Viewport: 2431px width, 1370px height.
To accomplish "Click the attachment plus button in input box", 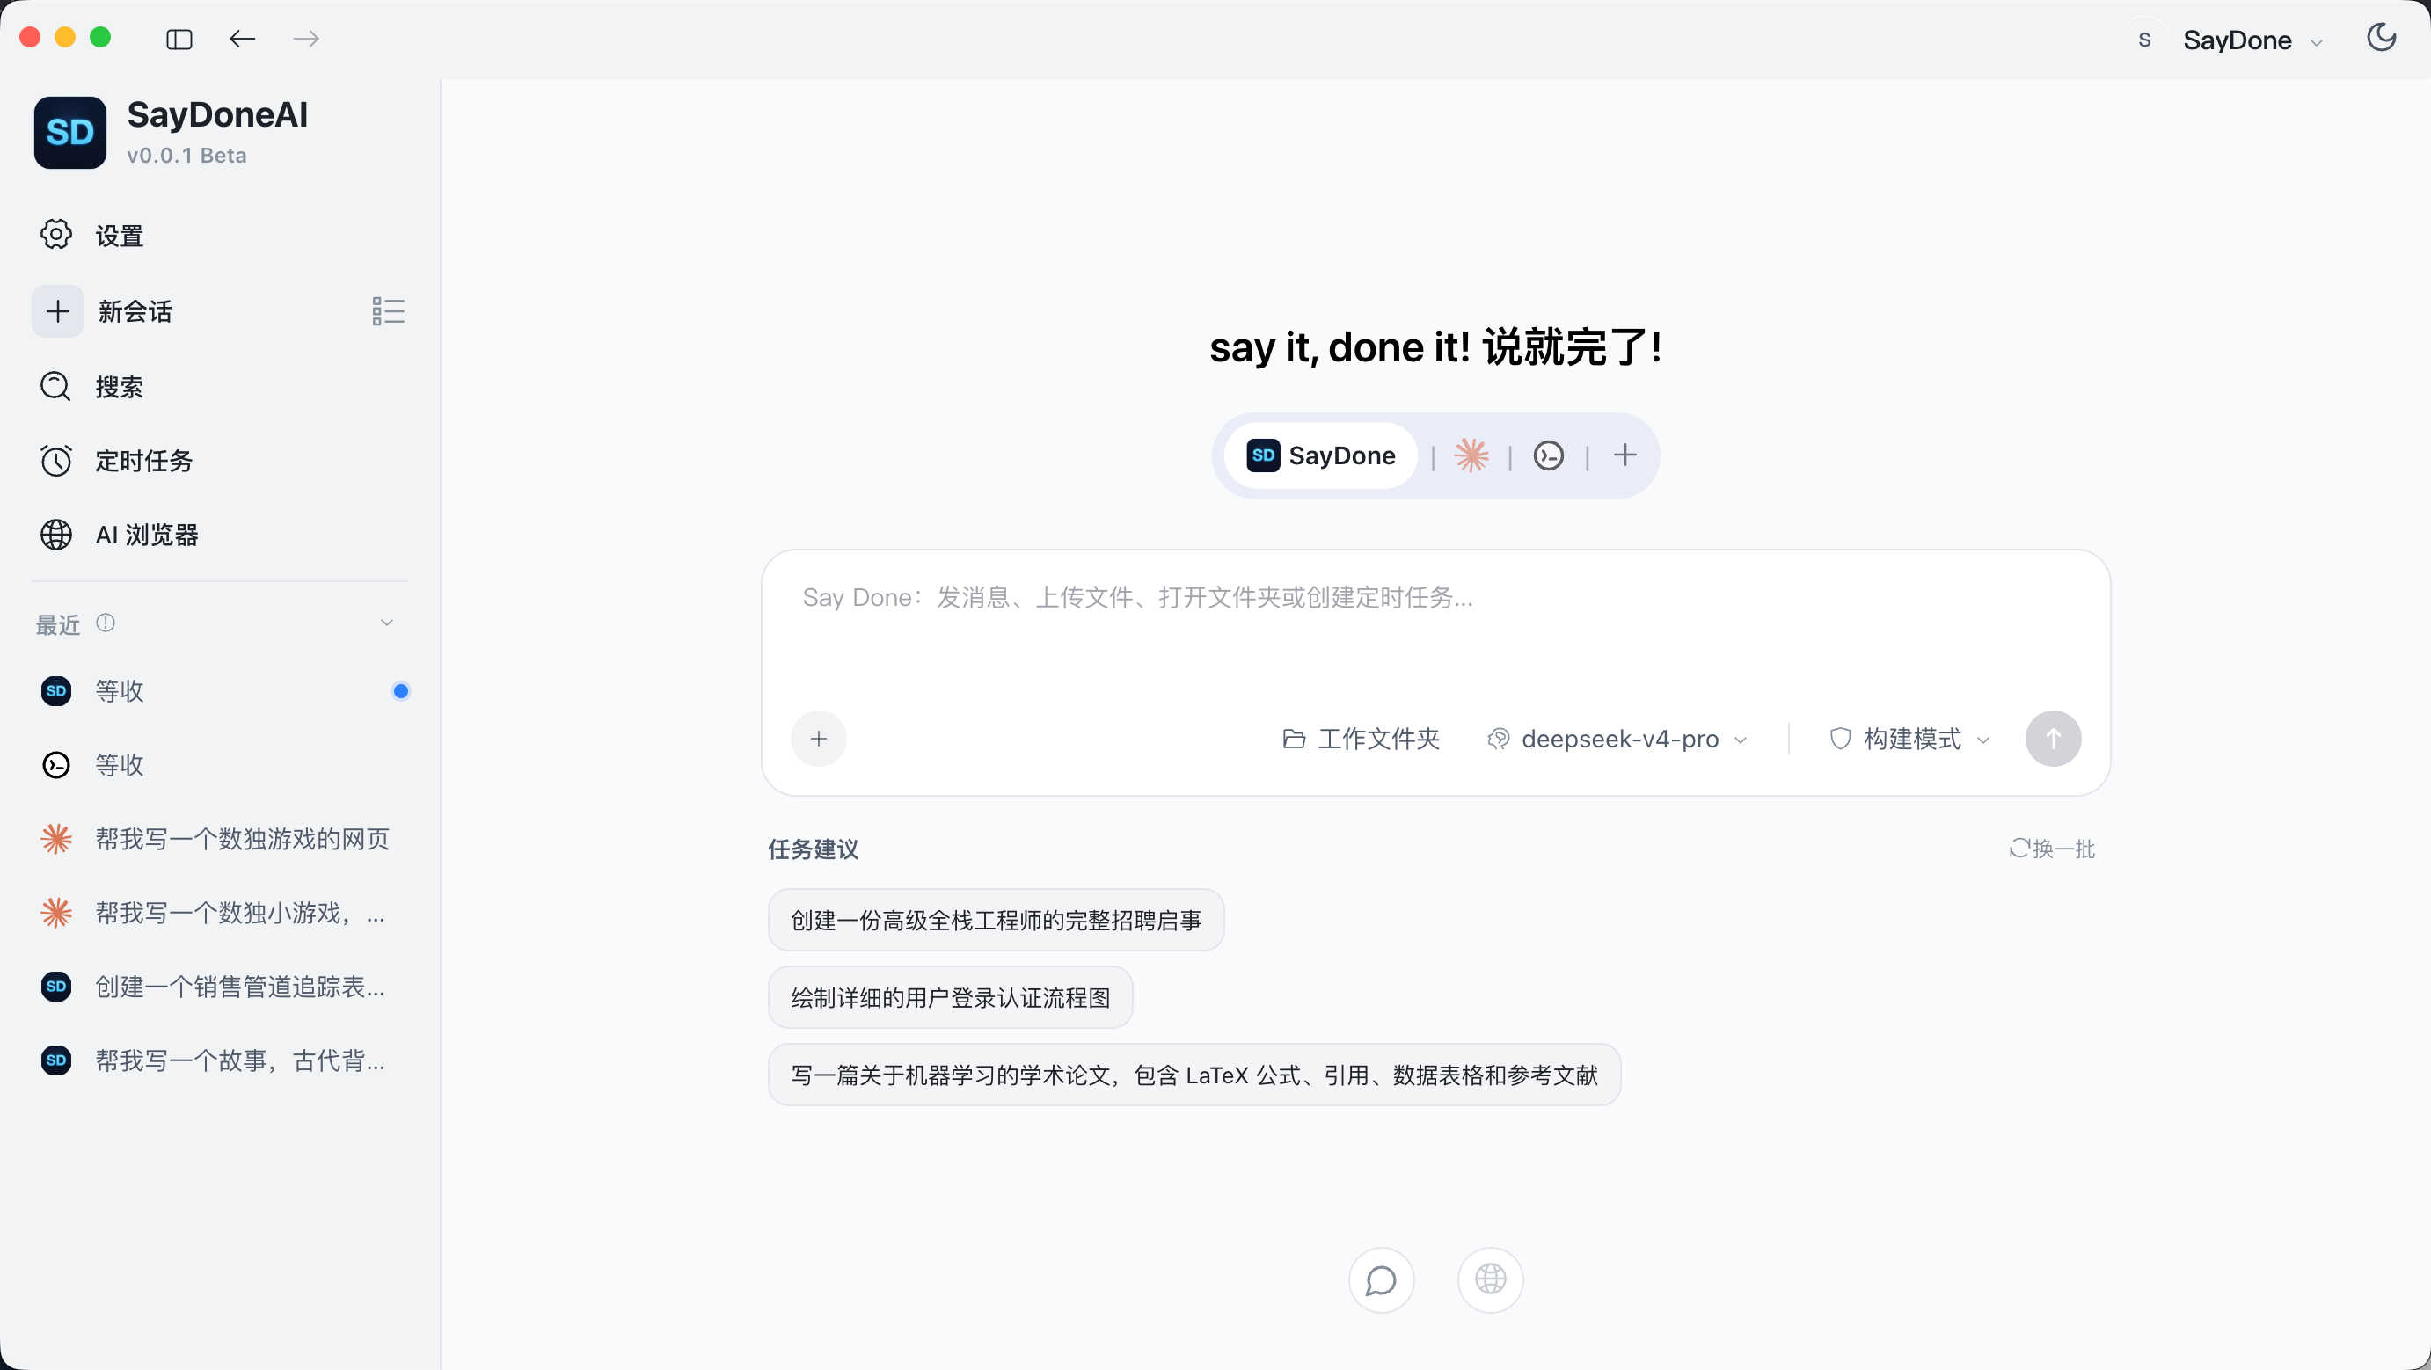I will [818, 739].
